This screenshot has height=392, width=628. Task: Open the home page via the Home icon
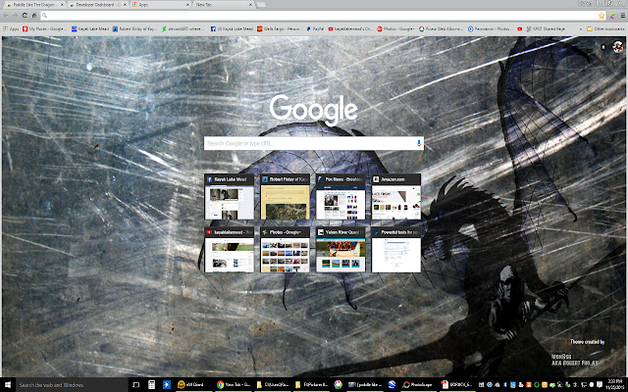pyautogui.click(x=34, y=16)
